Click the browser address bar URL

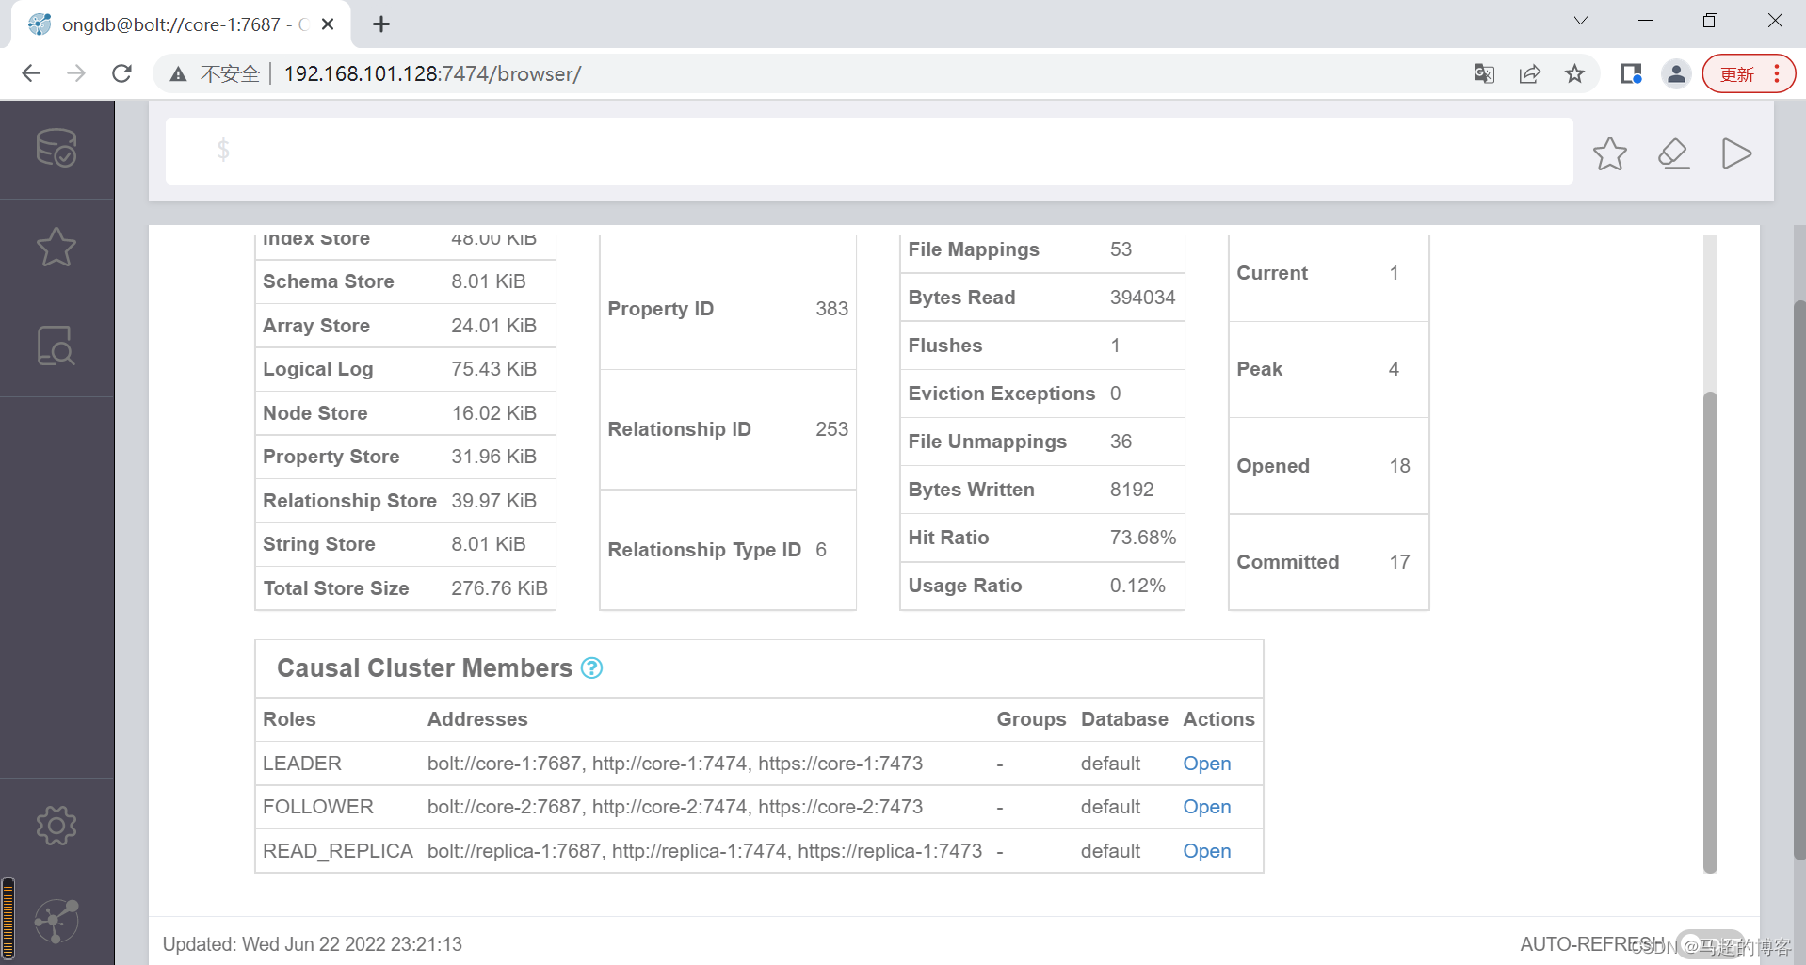432,73
